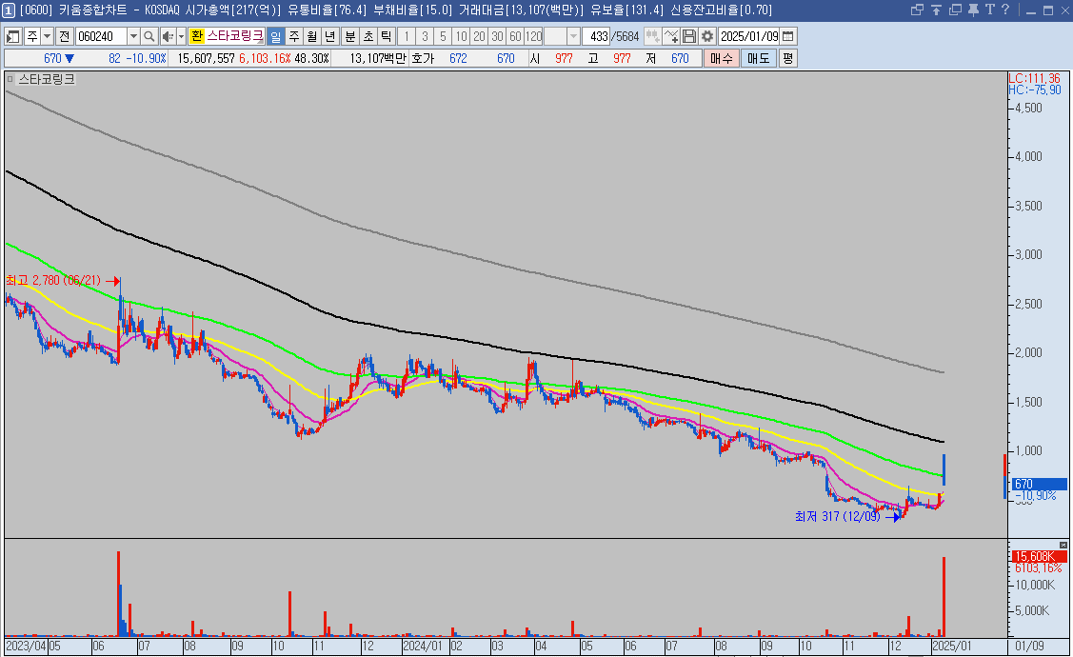Click the 매도 sell button

pyautogui.click(x=758, y=58)
